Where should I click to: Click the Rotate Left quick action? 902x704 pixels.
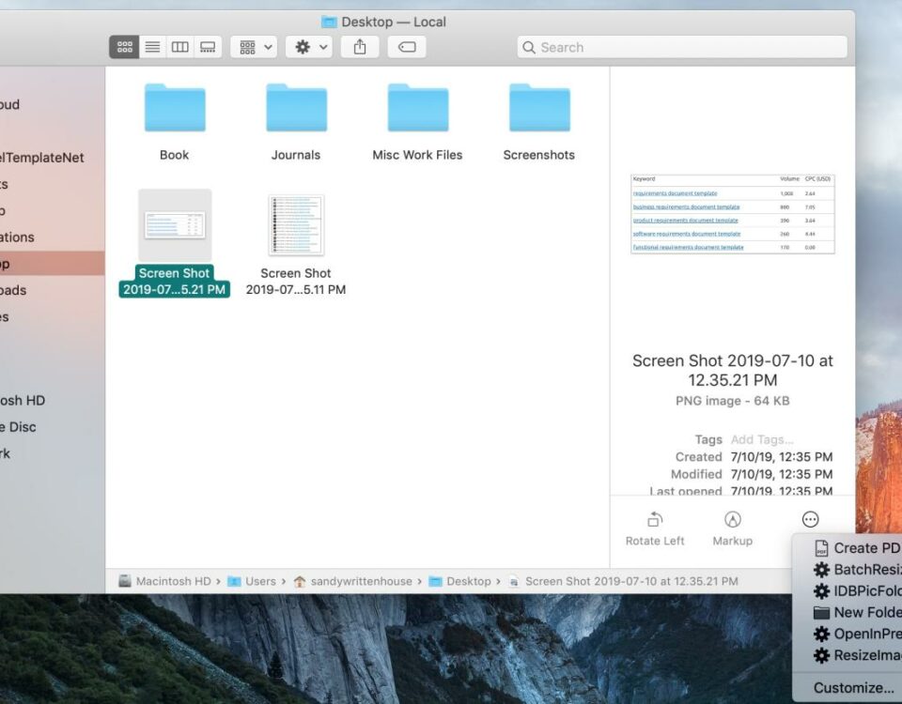pyautogui.click(x=655, y=528)
